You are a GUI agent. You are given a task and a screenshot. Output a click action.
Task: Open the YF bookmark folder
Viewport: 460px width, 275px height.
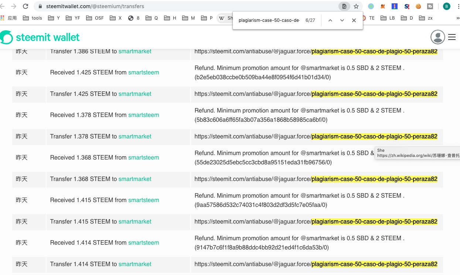pyautogui.click(x=73, y=18)
